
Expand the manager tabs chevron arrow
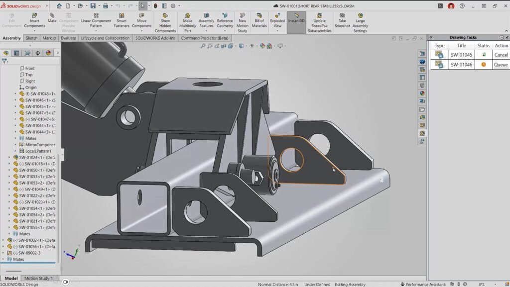(x=58, y=53)
